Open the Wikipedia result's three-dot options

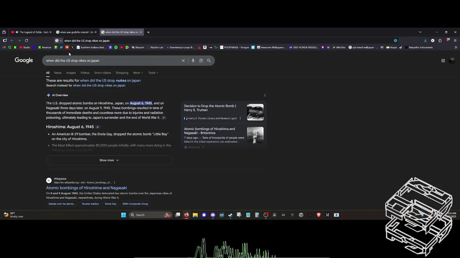[x=115, y=182]
